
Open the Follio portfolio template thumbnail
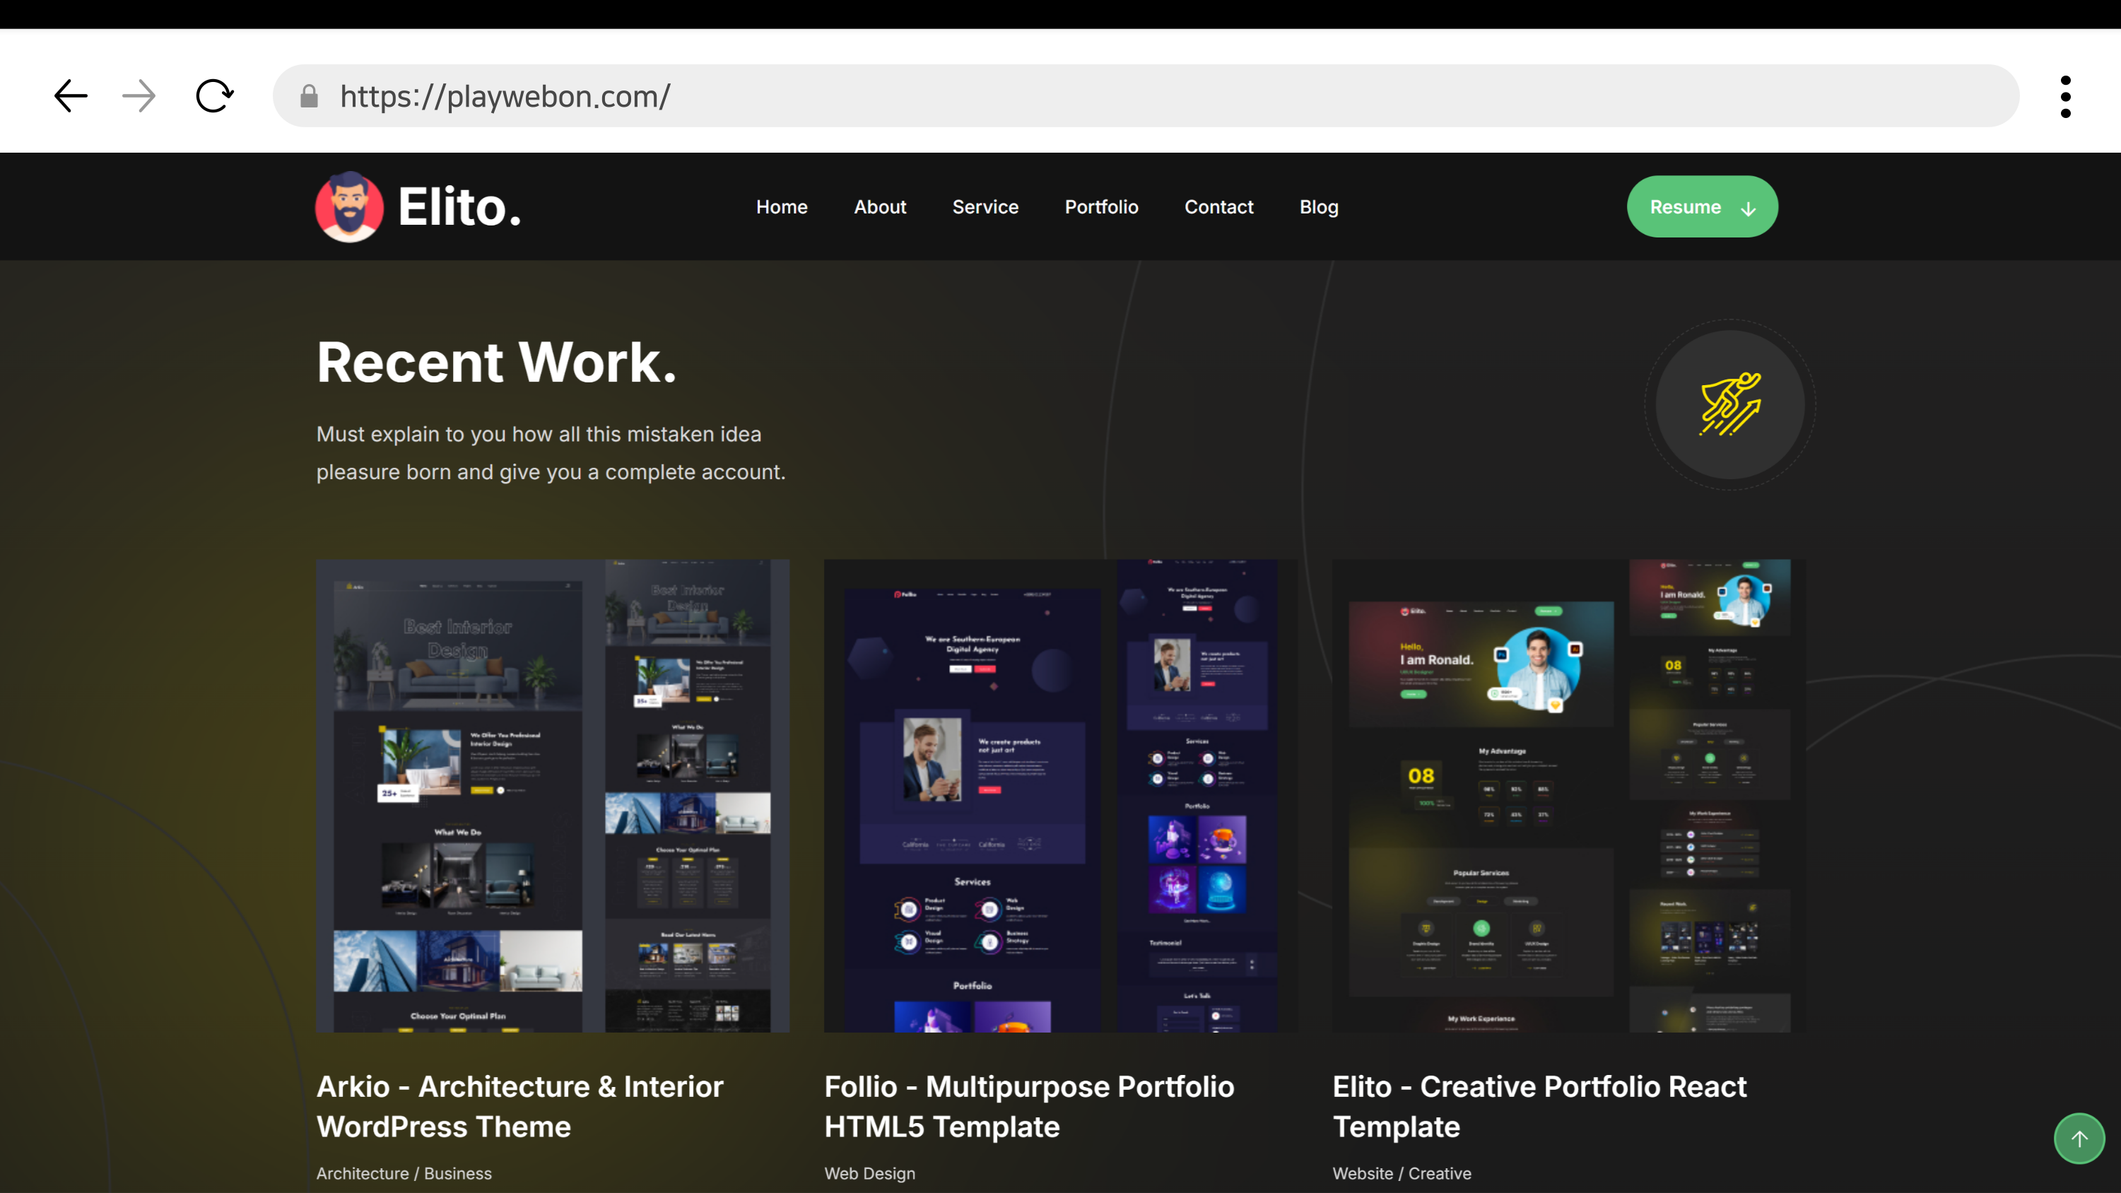coord(1059,795)
